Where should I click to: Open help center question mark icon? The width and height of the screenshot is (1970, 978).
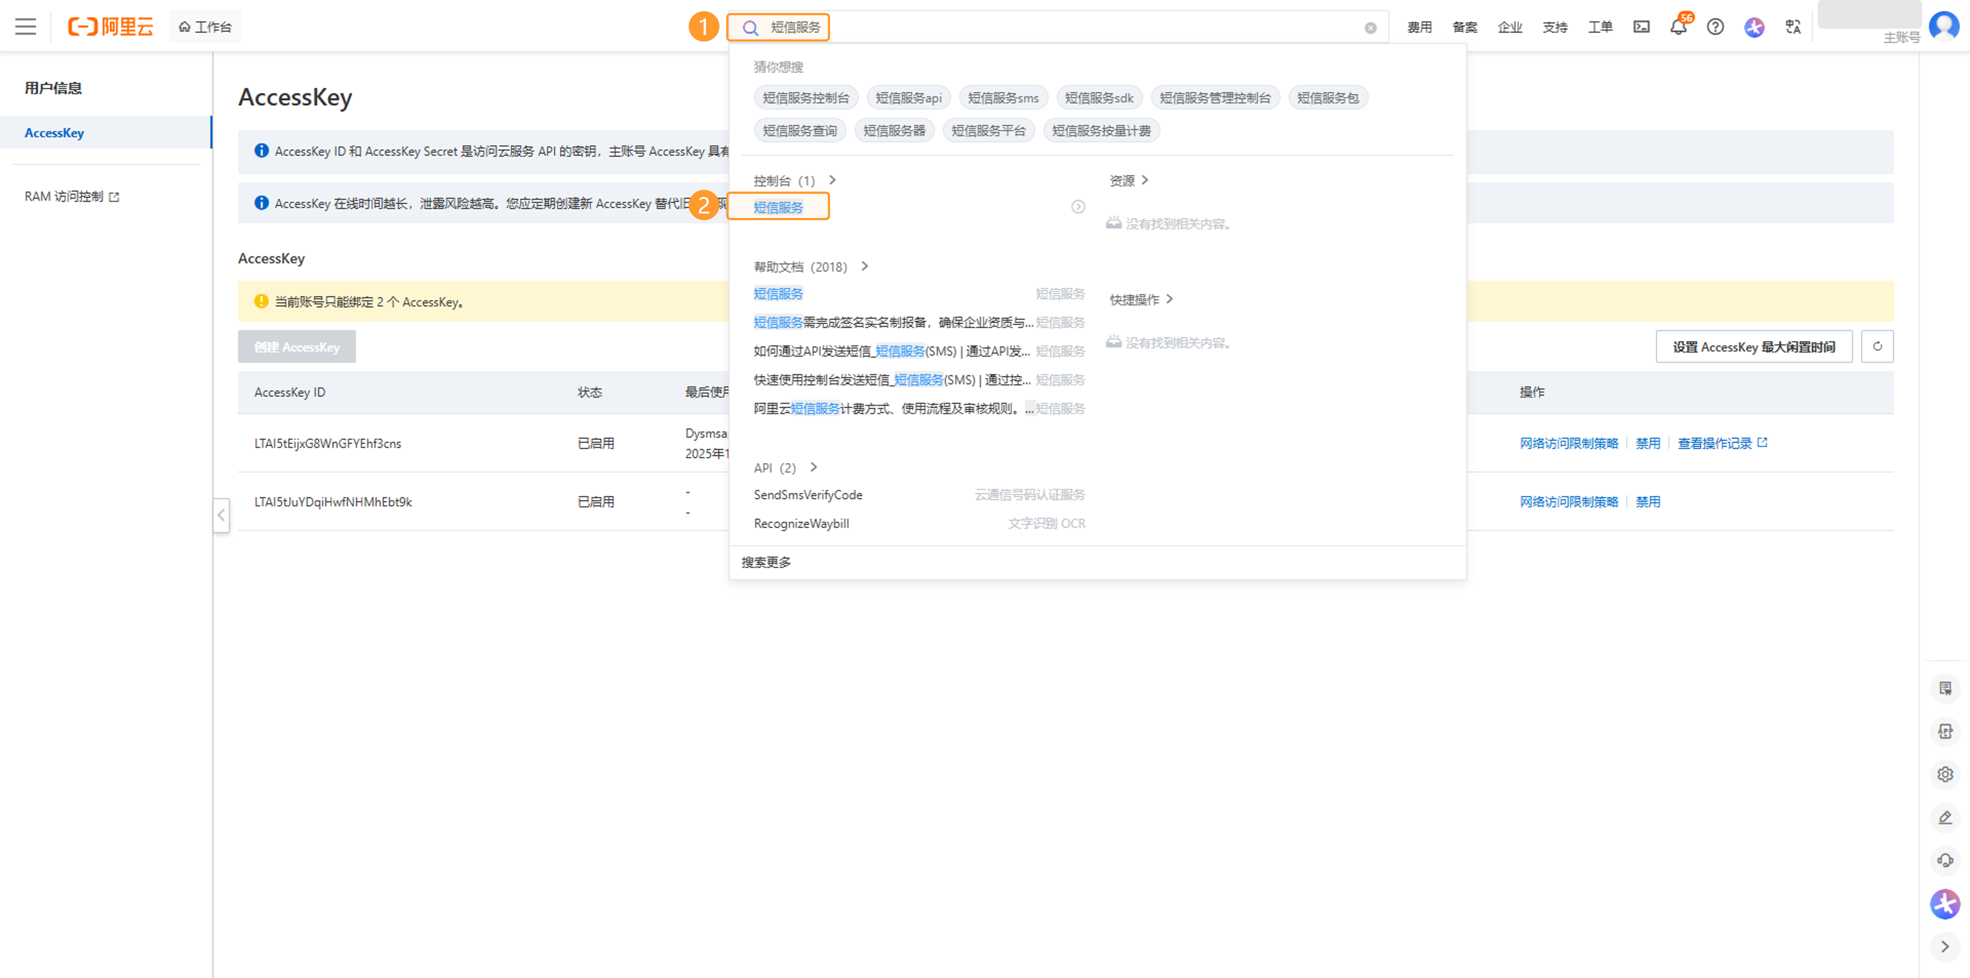pos(1715,27)
